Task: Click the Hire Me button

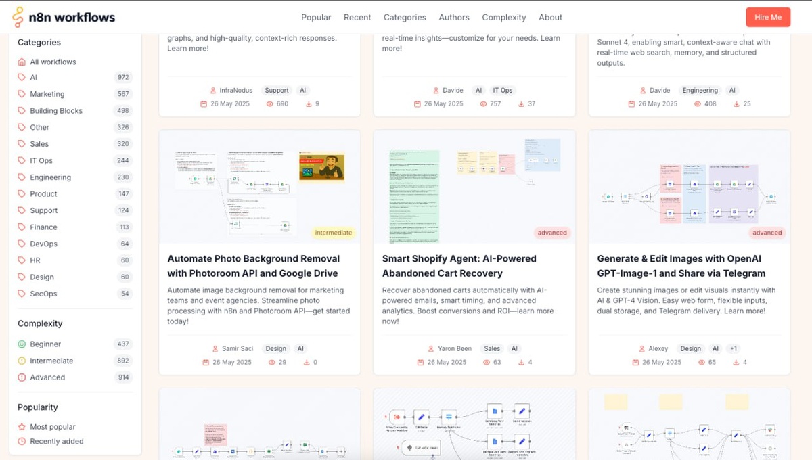Action: [x=768, y=18]
